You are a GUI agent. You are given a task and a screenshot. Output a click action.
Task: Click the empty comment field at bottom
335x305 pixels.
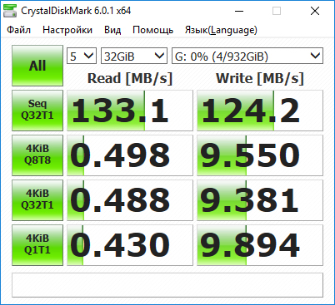167,285
